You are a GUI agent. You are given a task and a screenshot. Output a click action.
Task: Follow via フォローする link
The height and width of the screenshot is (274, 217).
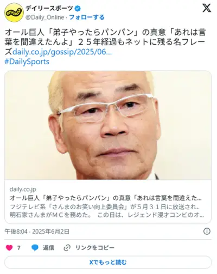click(x=87, y=17)
